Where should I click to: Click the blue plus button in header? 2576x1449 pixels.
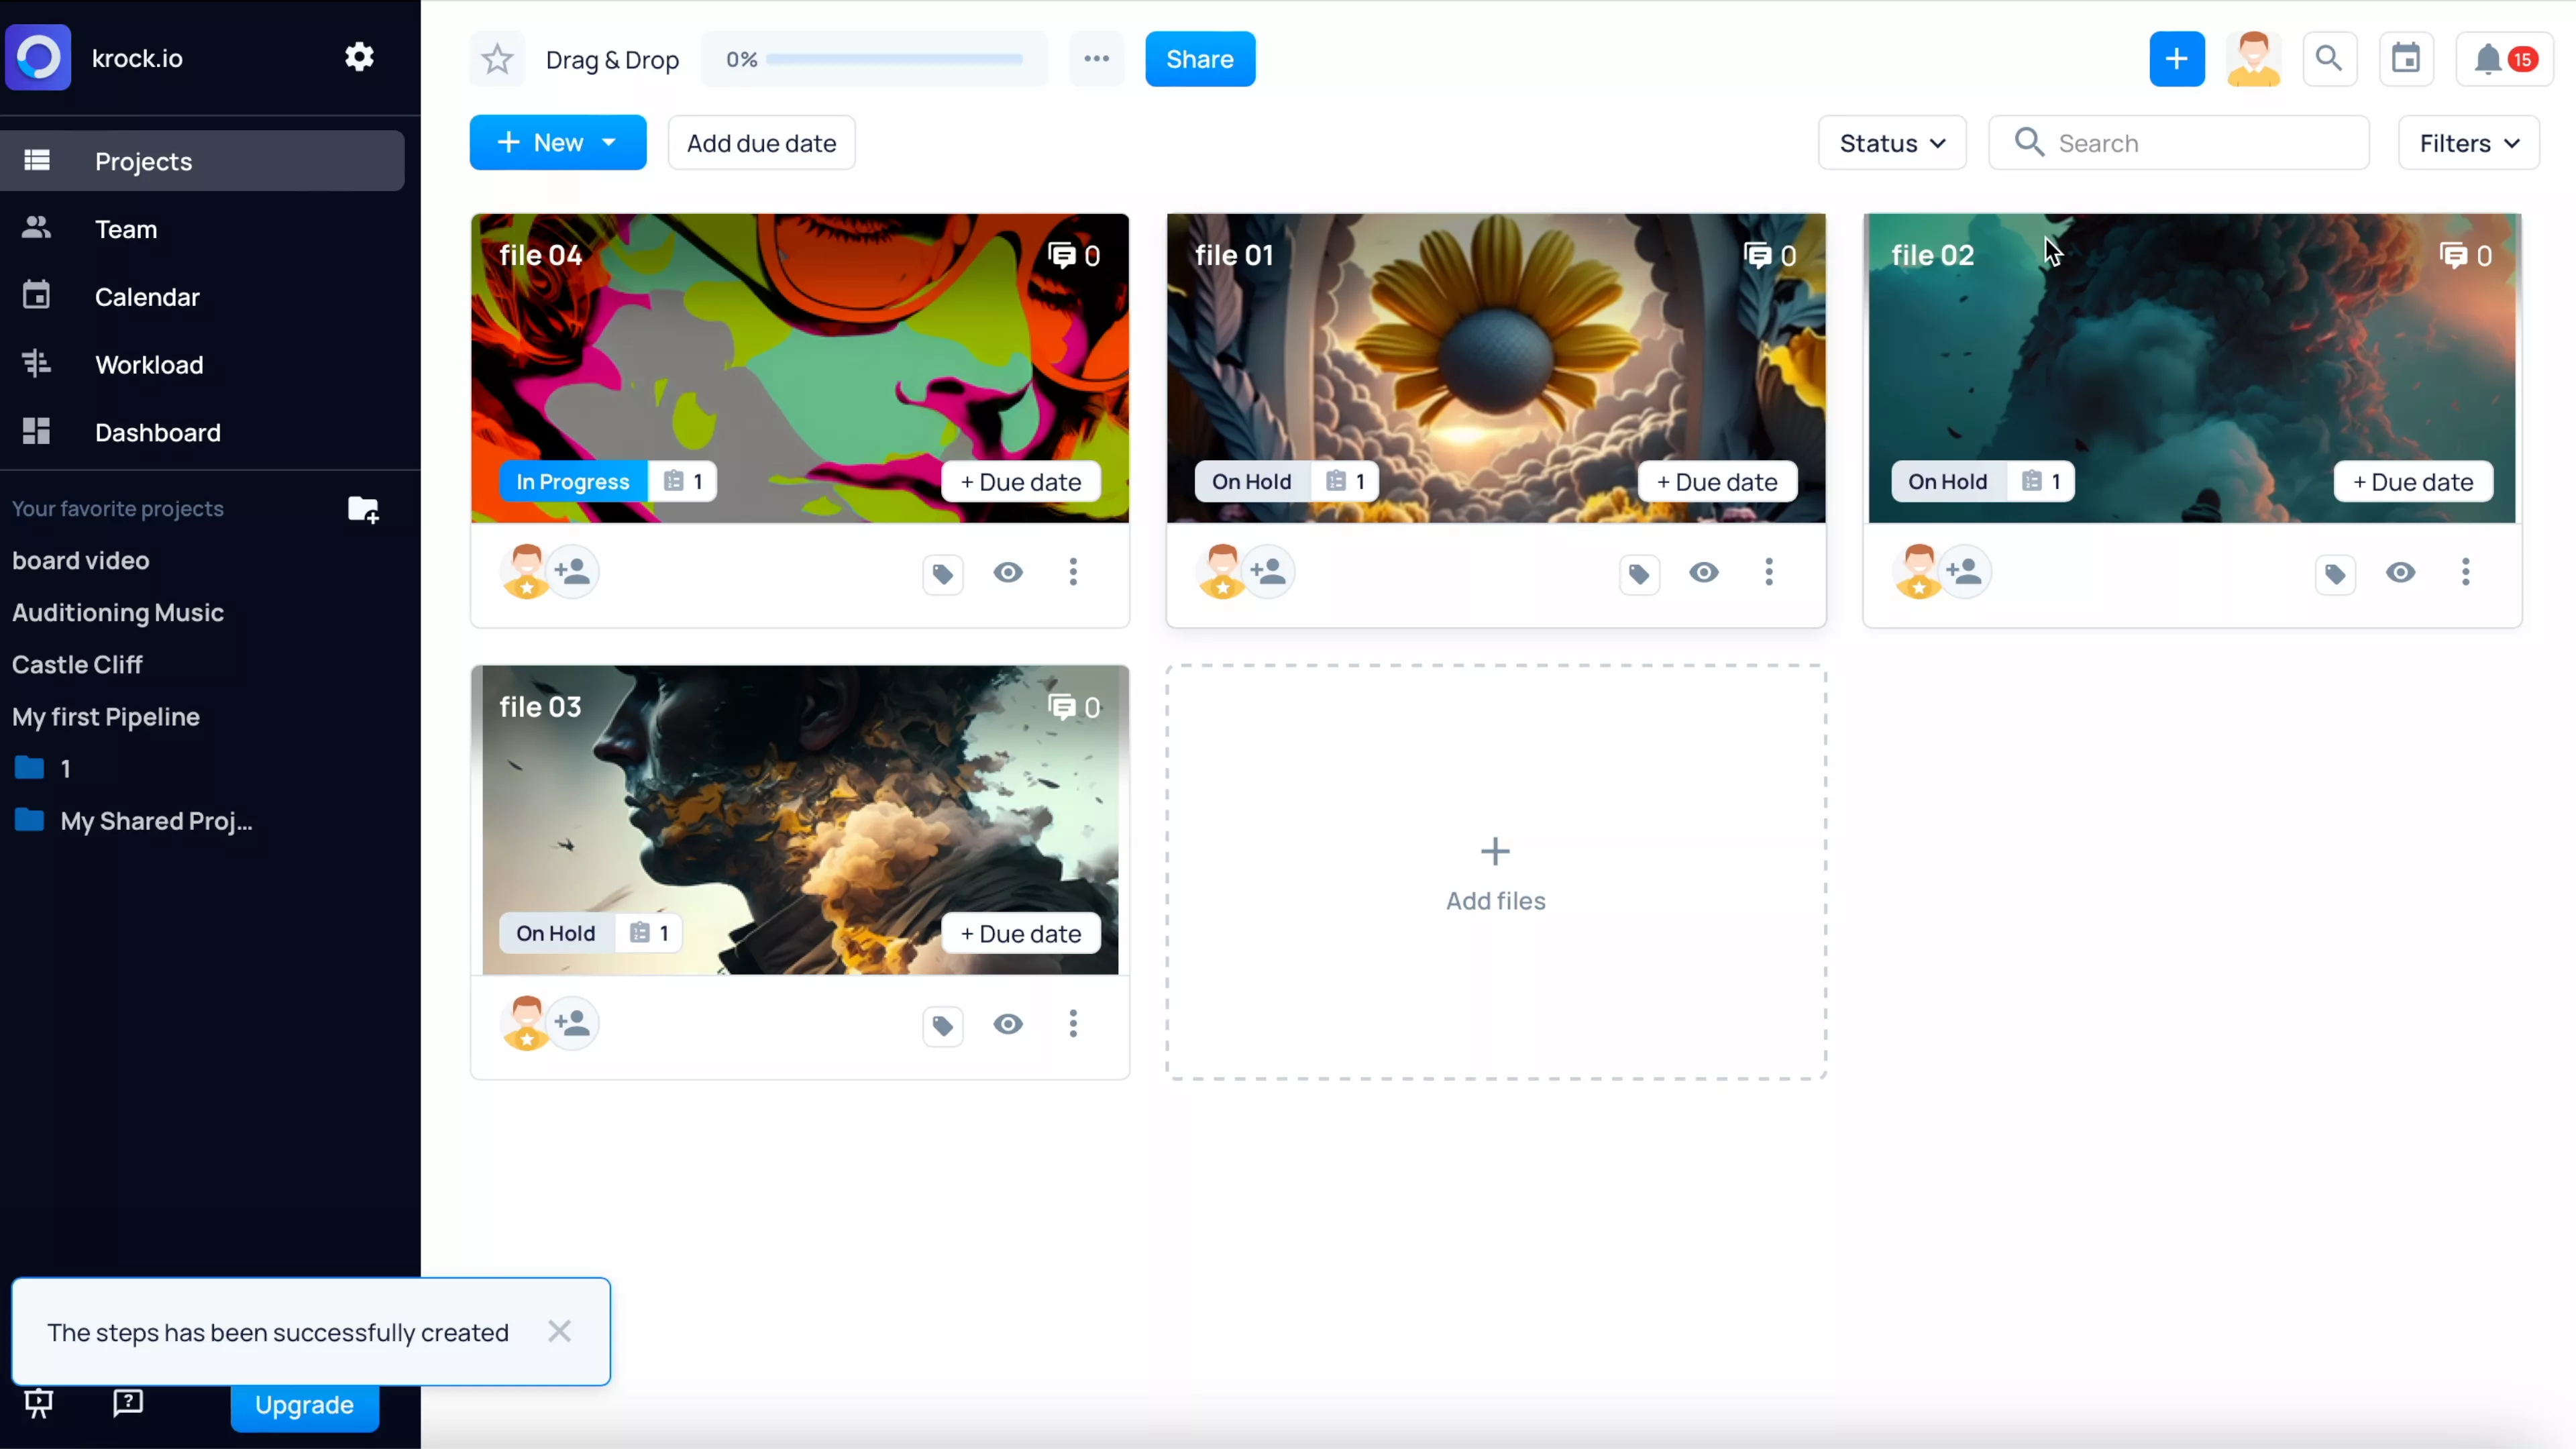point(2177,59)
